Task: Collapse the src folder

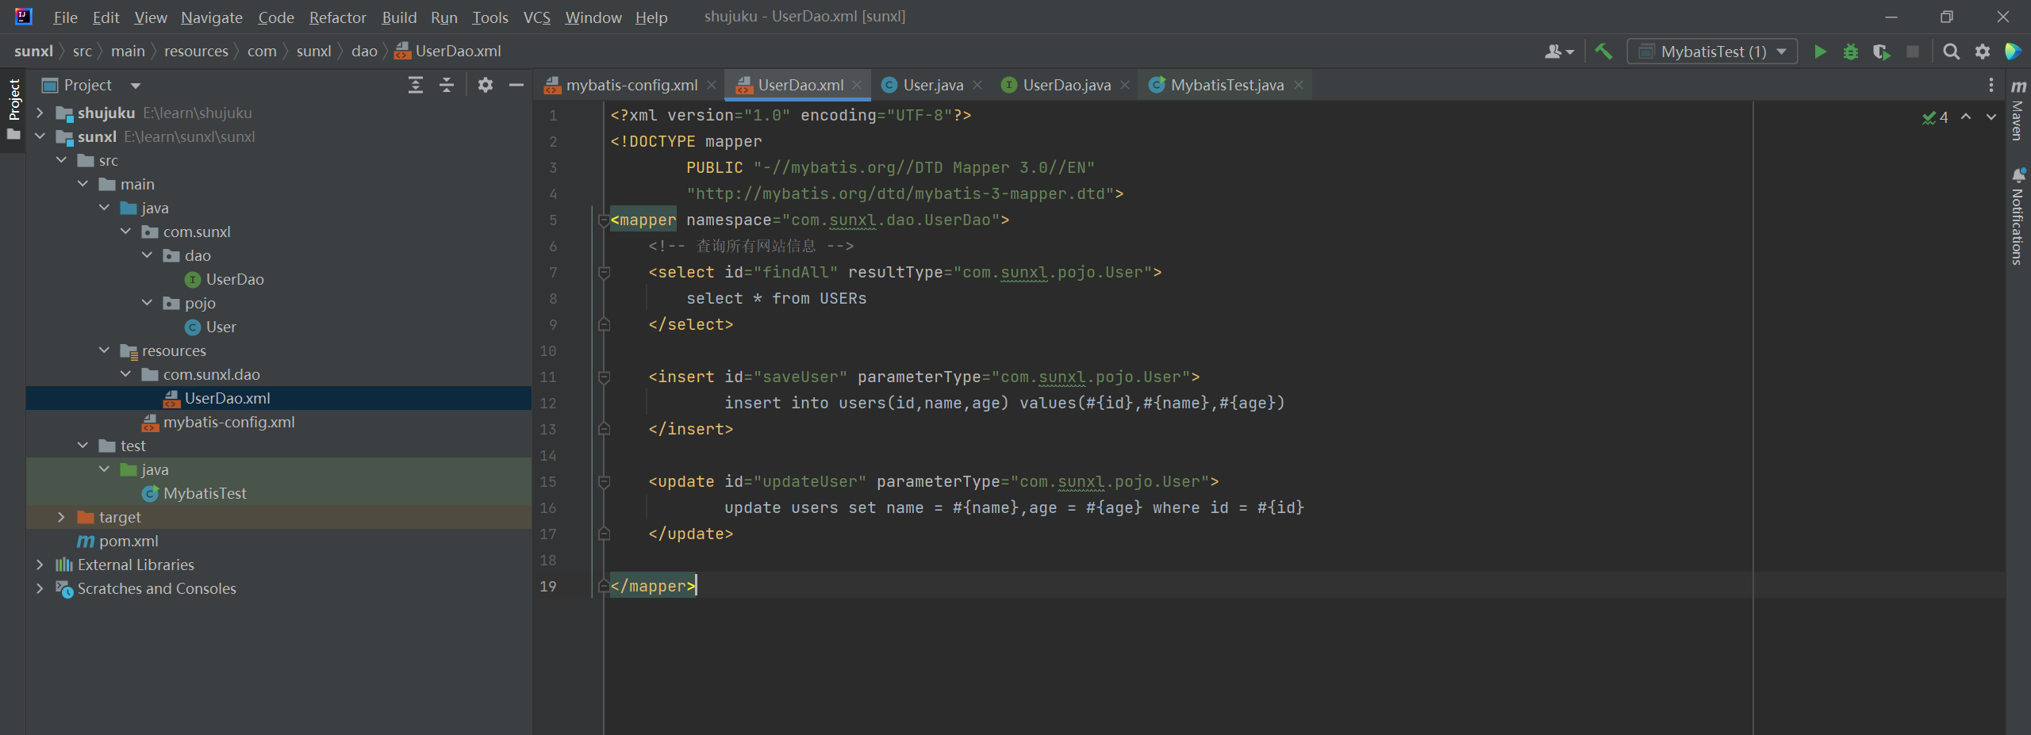Action: coord(61,160)
